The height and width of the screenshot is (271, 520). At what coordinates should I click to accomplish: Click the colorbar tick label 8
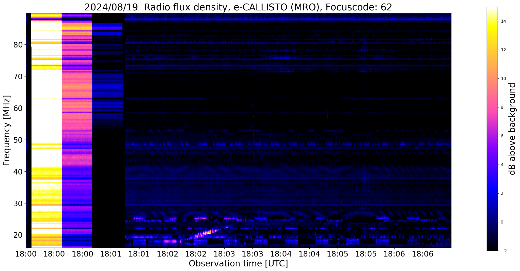pos(502,107)
